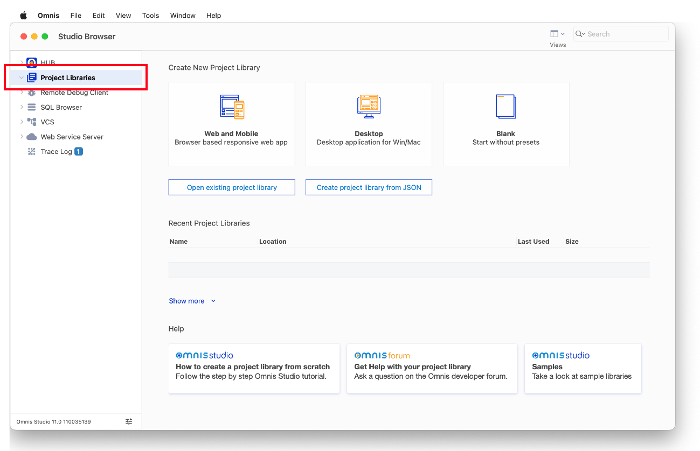Open the Omnis application menu
The width and height of the screenshot is (700, 451).
click(48, 16)
